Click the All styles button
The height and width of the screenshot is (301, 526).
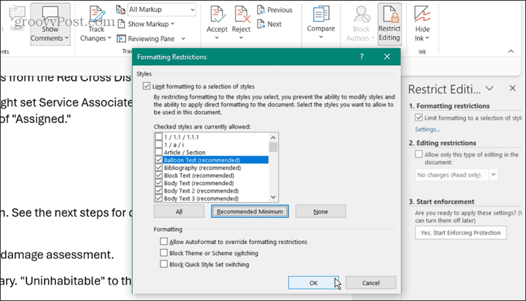click(179, 212)
